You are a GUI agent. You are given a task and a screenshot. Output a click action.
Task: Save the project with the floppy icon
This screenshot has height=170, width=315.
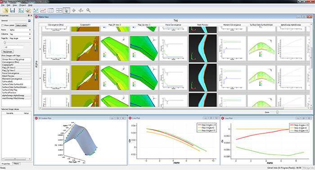(13, 10)
